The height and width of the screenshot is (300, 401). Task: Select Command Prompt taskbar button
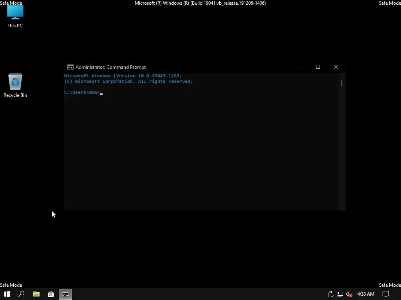tap(65, 294)
